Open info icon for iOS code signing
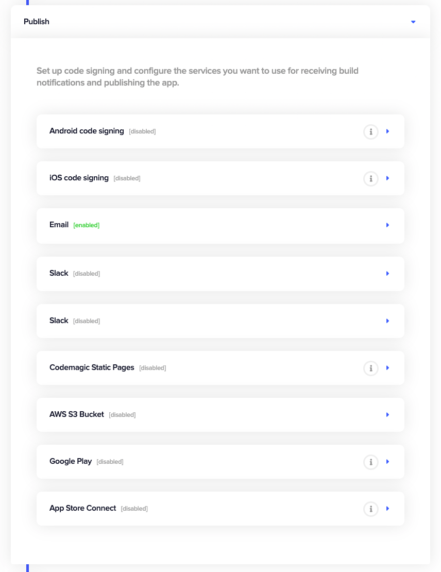 [370, 179]
